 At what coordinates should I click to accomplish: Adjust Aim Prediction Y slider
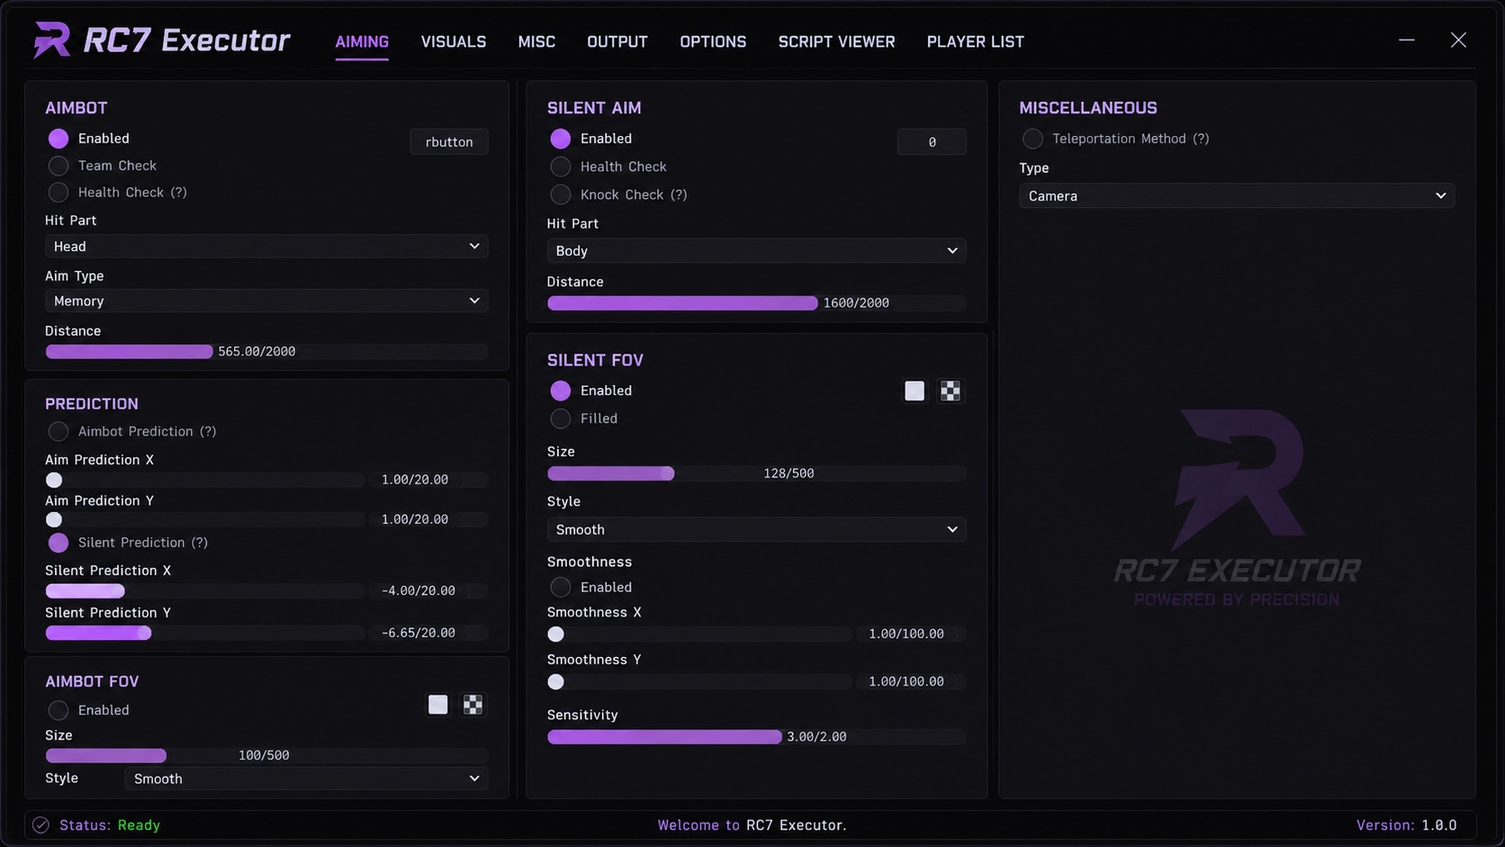coord(205,519)
